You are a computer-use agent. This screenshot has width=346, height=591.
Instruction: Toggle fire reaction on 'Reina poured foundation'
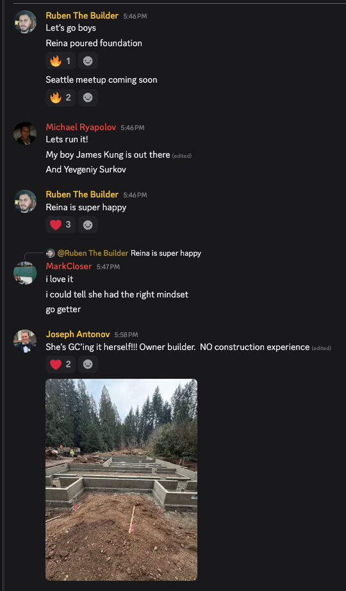click(x=60, y=61)
